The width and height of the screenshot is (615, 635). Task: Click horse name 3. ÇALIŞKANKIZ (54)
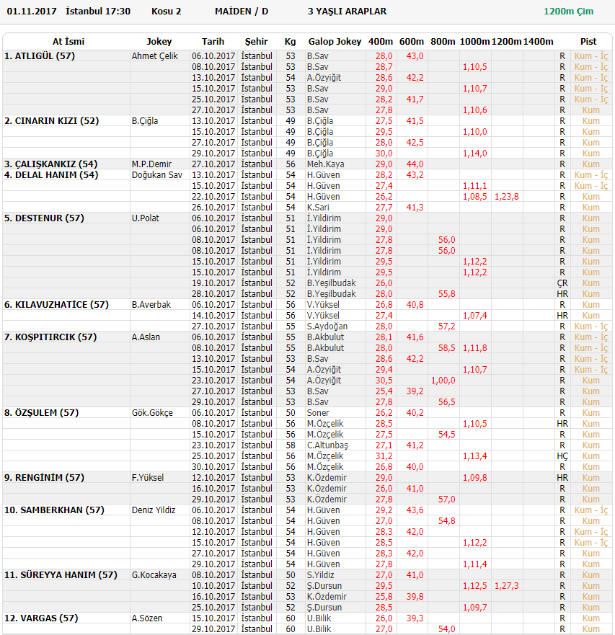point(50,164)
